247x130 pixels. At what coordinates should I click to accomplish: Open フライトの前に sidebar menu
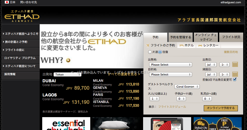pos(21,50)
